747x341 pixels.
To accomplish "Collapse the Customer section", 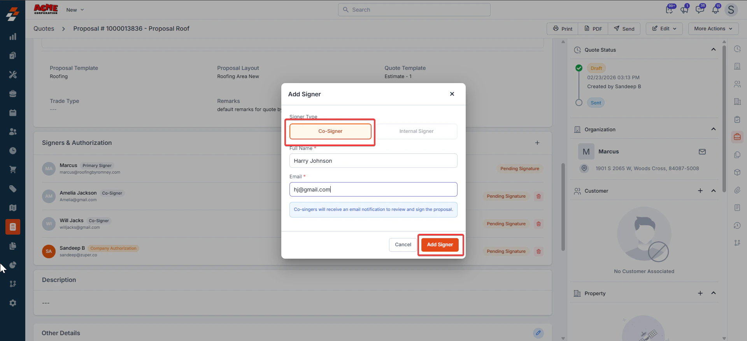I will pos(714,191).
